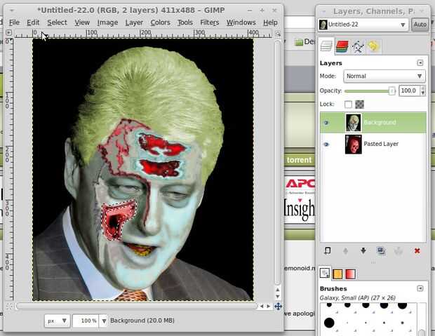Hide the Background layer with eye icon
Screen dimensions: 435x336
(x=326, y=123)
